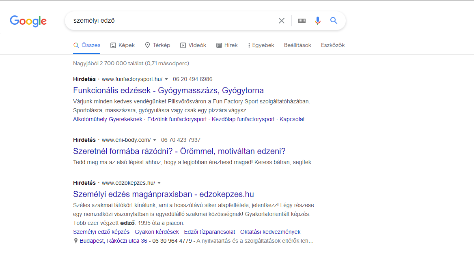The width and height of the screenshot is (474, 261).
Task: Open Szeretnél formába rázódni ad headline
Action: tap(179, 151)
